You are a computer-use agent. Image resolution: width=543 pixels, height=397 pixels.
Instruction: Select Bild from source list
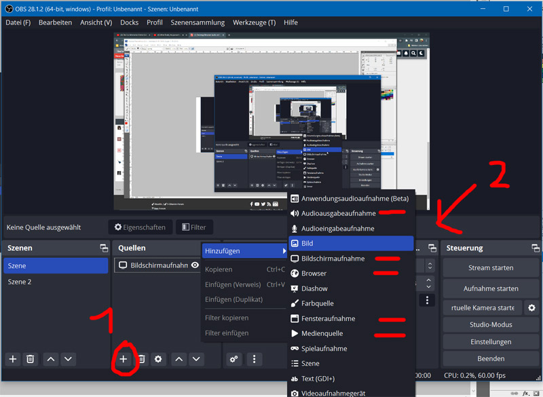tap(351, 244)
